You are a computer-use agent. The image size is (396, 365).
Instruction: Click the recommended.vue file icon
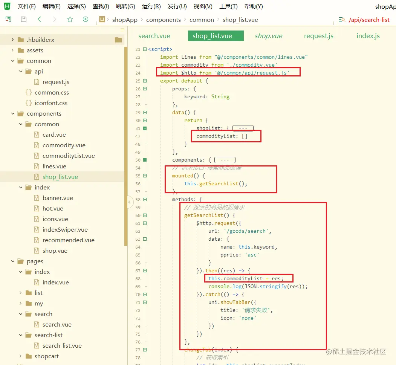click(37, 240)
